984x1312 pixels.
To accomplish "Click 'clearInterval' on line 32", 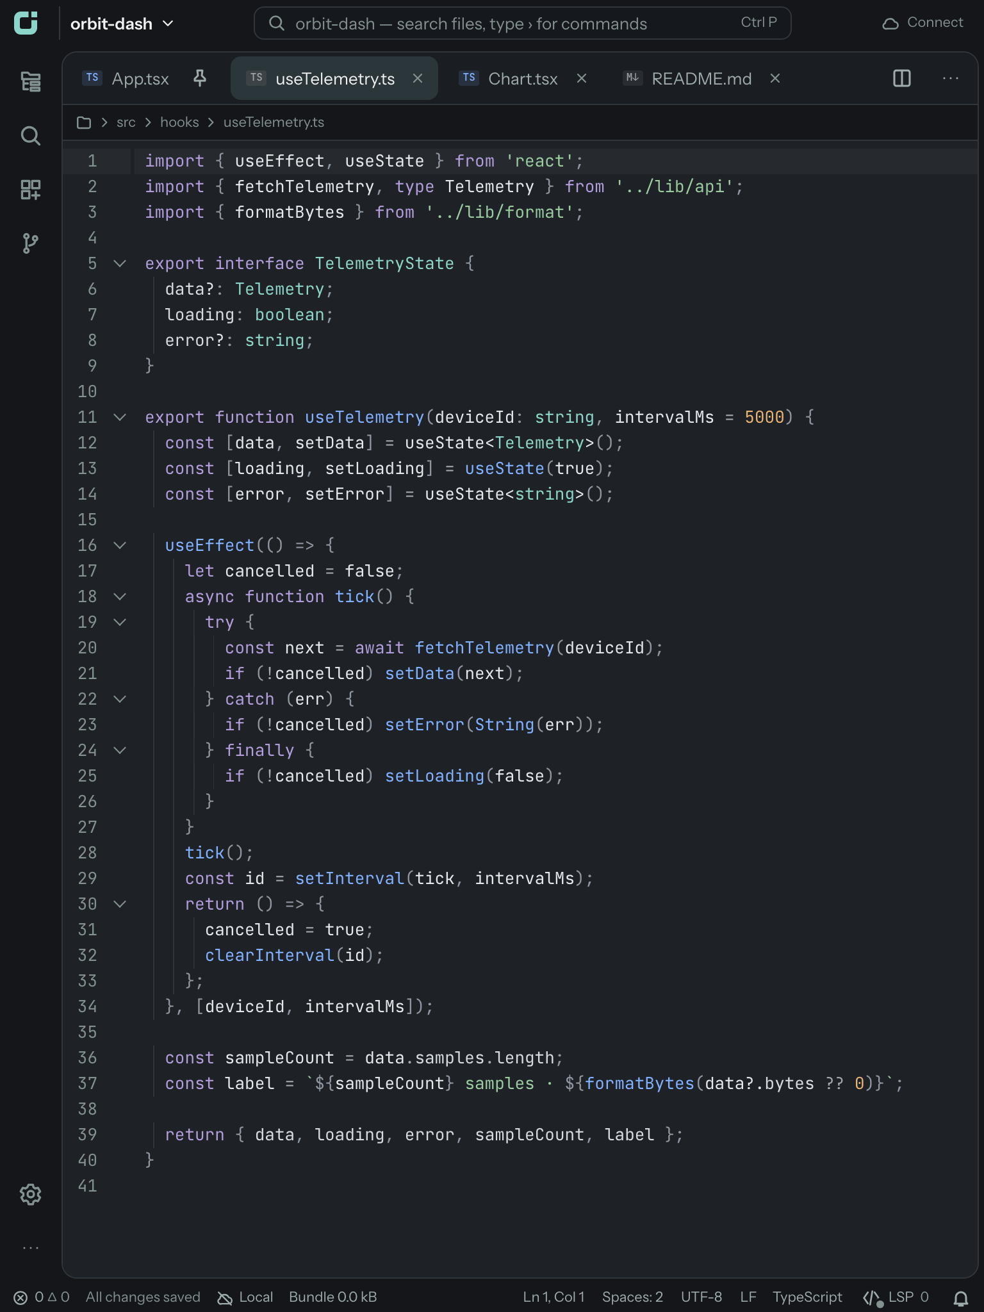I will click(x=270, y=955).
